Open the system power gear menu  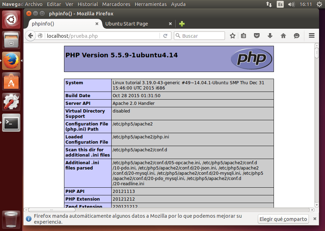[x=319, y=4]
